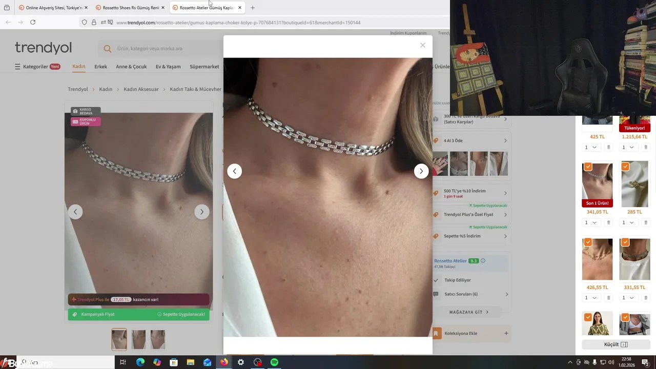Click Koleksiyona Ekle bookmark icon
The image size is (656, 369).
436,334
